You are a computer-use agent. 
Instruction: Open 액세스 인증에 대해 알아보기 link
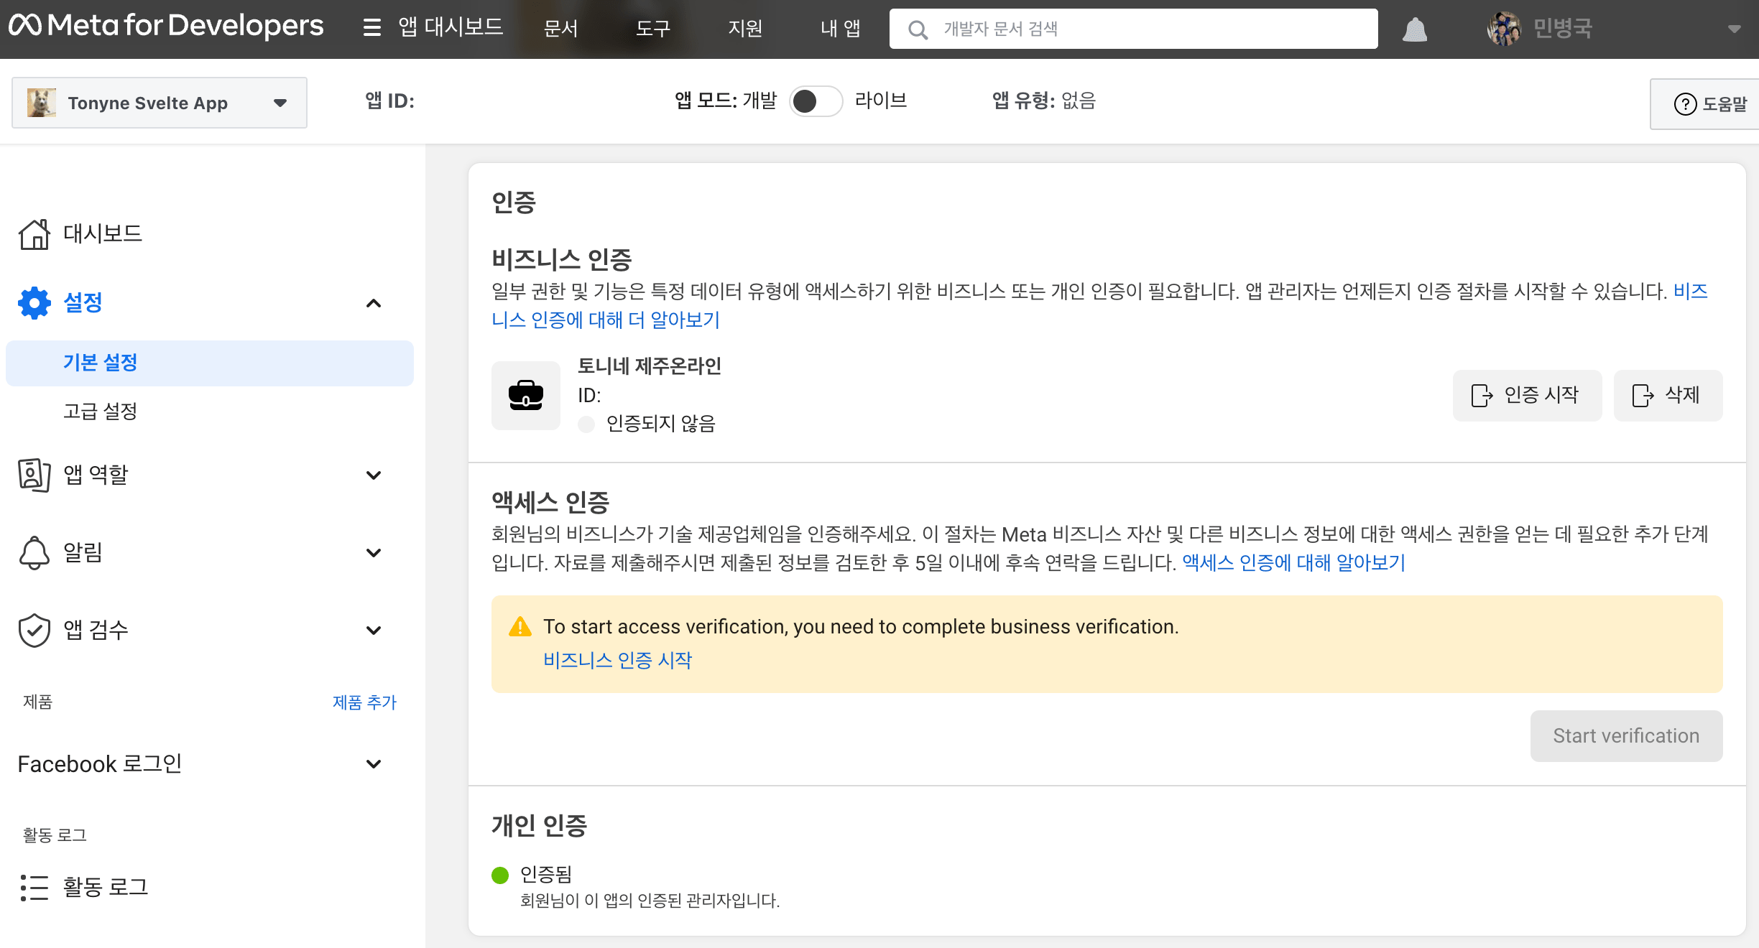click(x=1293, y=562)
